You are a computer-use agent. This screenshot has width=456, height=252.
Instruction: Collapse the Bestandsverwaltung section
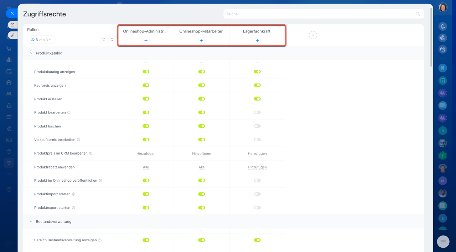[x=31, y=222]
